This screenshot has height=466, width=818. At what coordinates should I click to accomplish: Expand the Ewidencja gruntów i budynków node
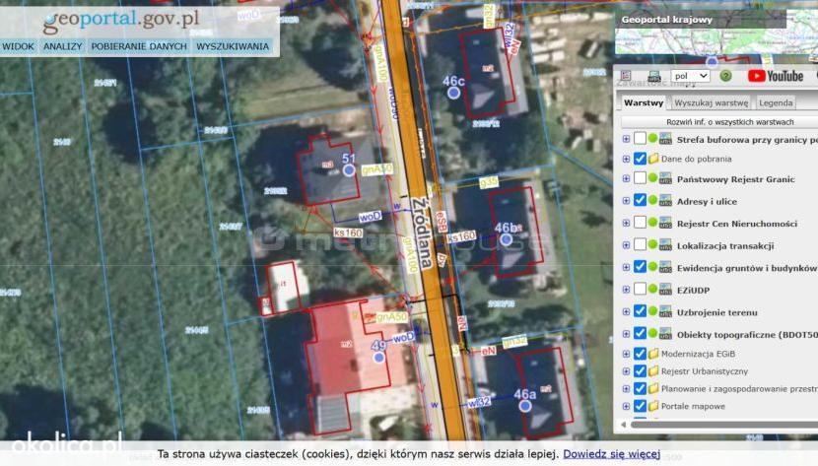(x=626, y=267)
